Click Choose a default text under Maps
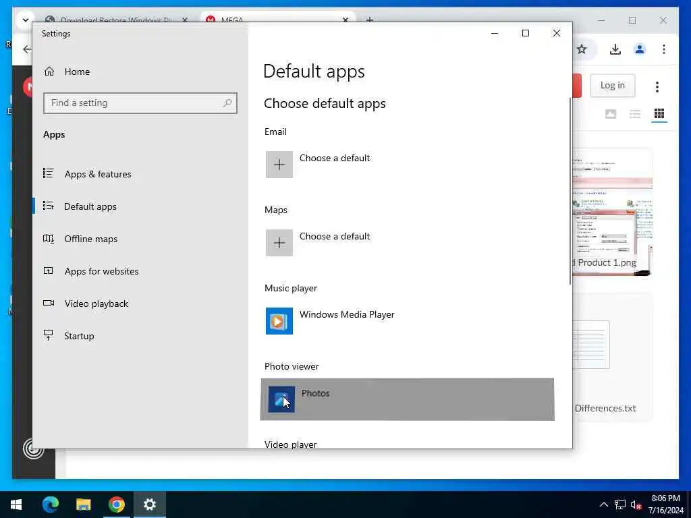Screen dimensions: 691x518 335,237
